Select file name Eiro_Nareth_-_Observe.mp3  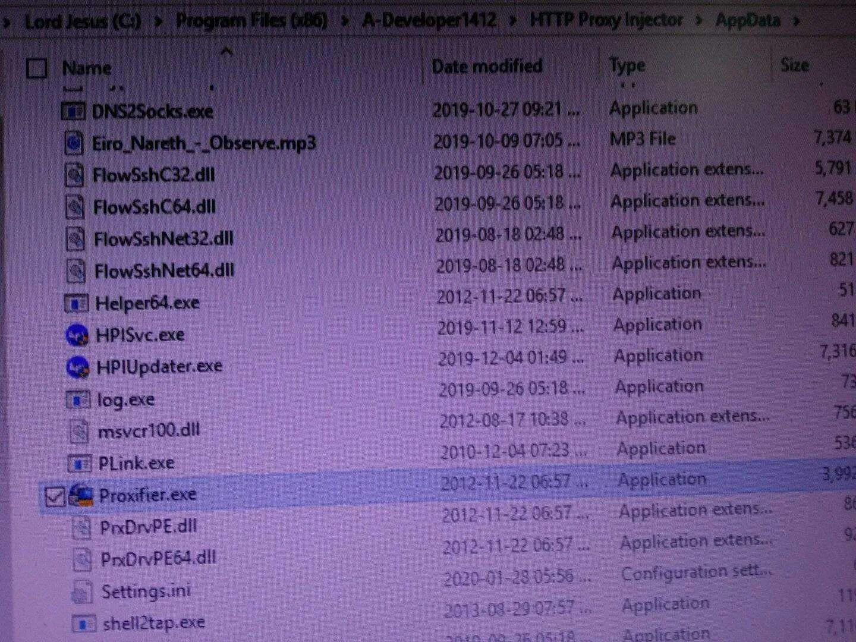[204, 143]
